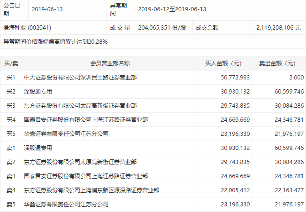Click 24,669,669 in the 买4 row
Viewport: 306px width, 212px height.
[x=235, y=119]
